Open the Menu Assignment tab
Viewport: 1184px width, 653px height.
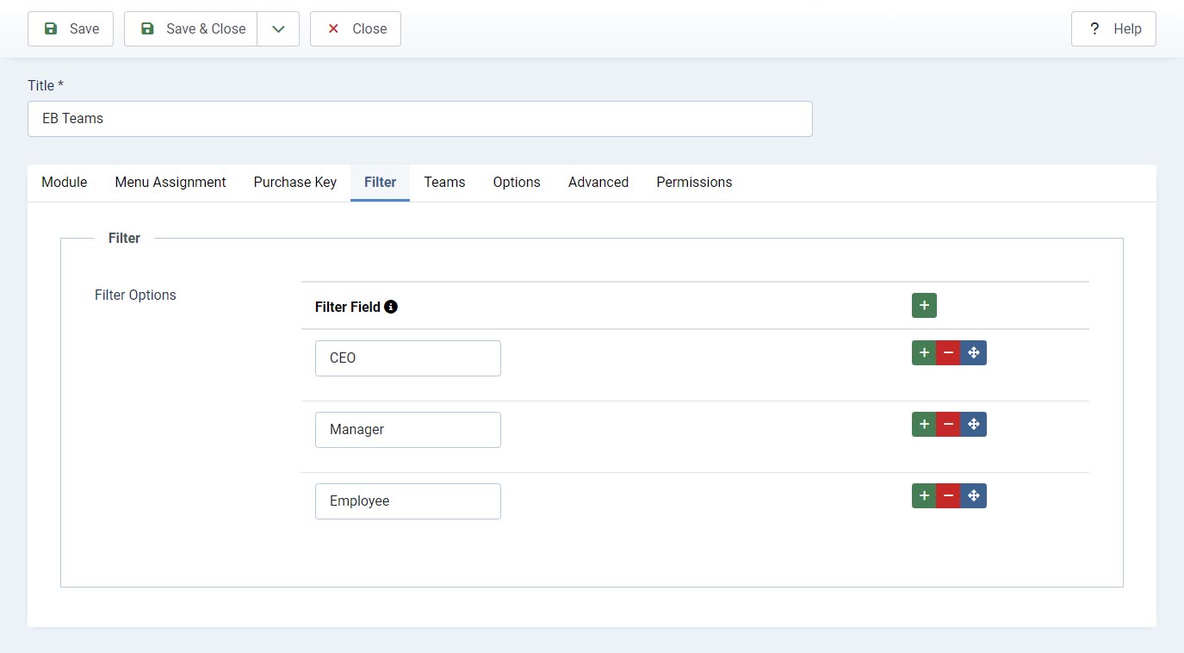pyautogui.click(x=170, y=183)
